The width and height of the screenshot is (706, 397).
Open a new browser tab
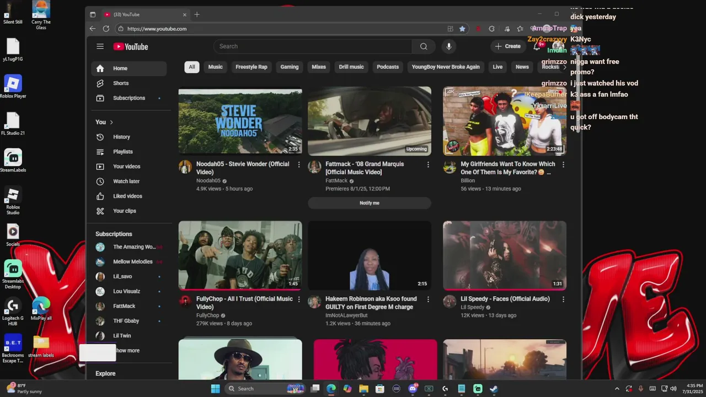[197, 14]
